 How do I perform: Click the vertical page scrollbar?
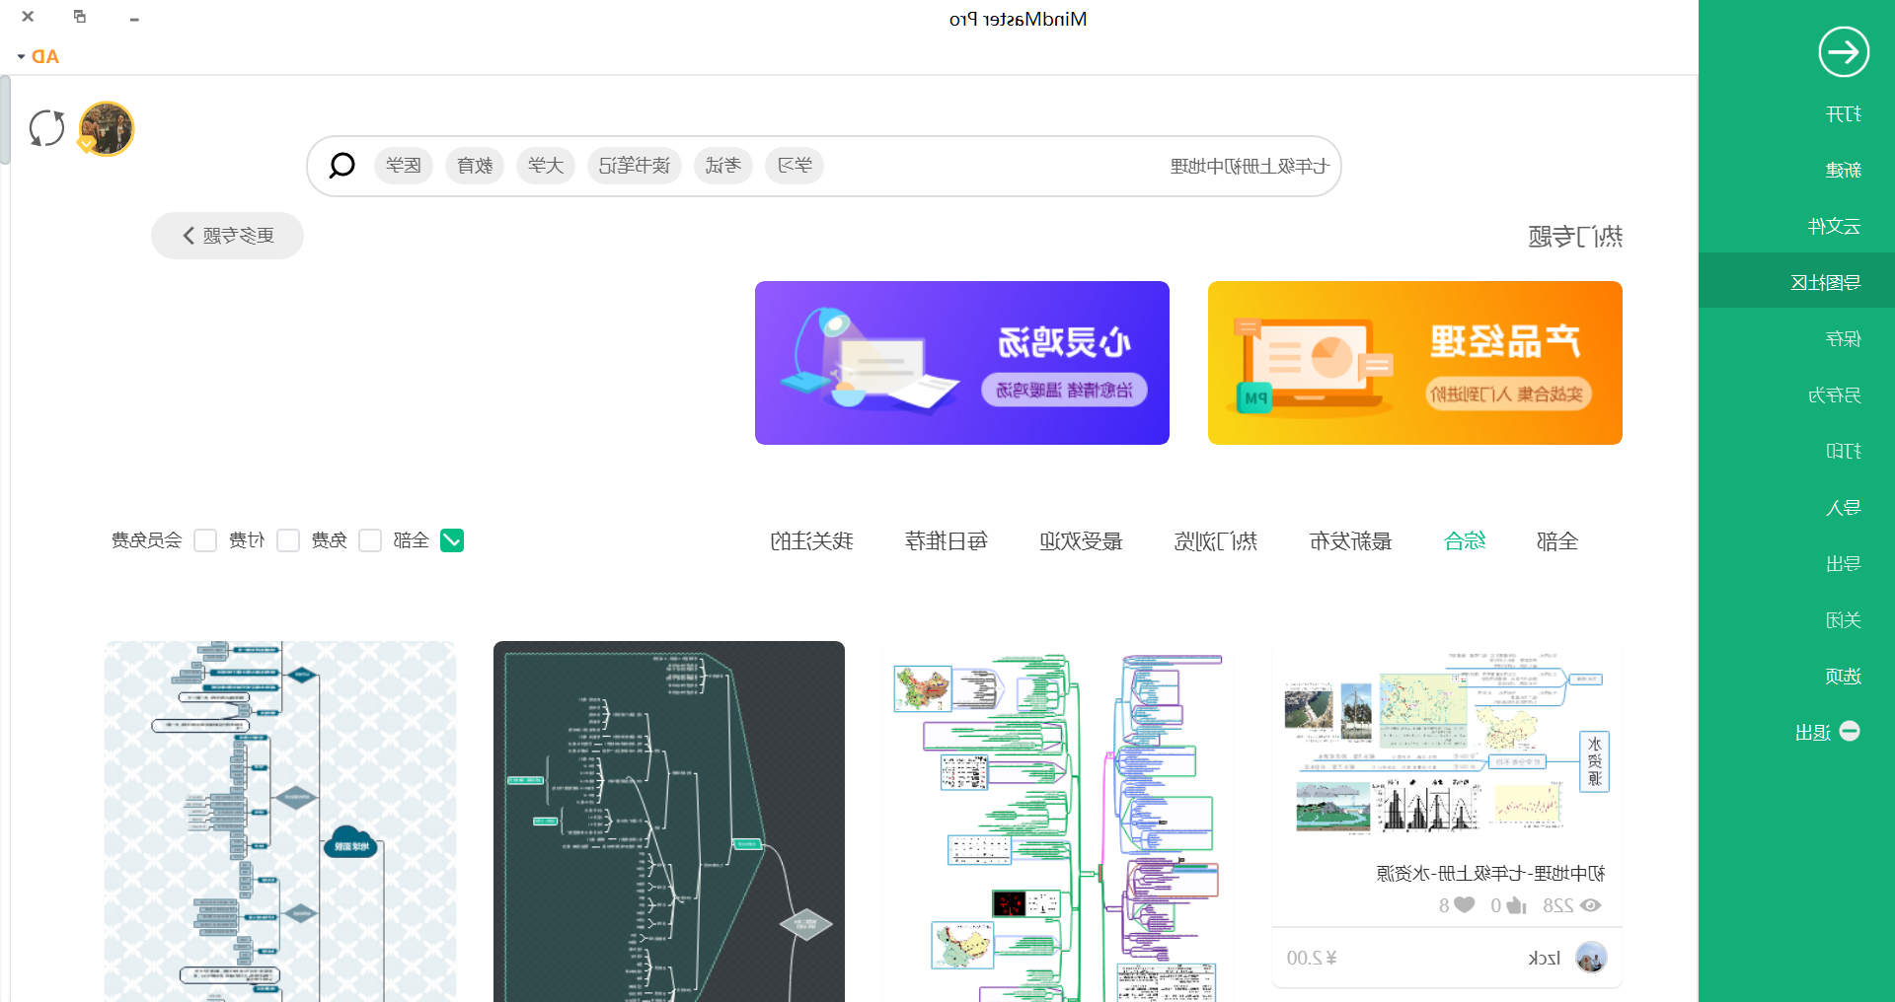coord(5,118)
